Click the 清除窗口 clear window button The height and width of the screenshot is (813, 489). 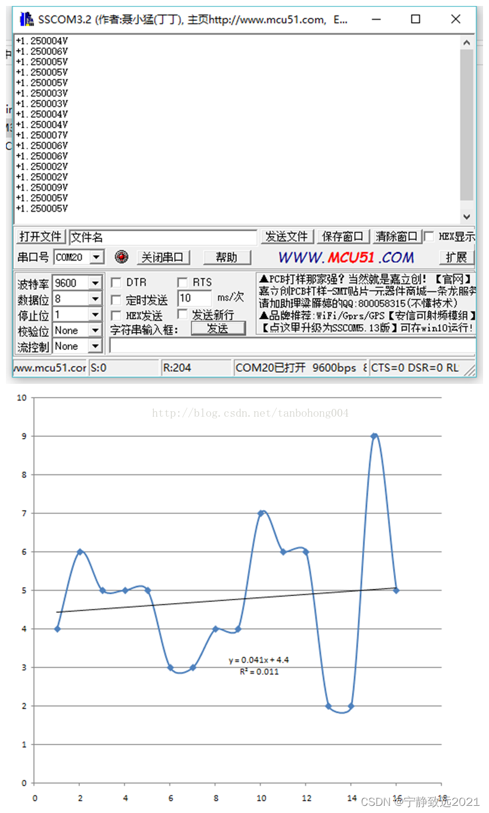(397, 237)
